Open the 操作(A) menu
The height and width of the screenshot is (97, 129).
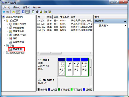pyautogui.click(x=17, y=7)
